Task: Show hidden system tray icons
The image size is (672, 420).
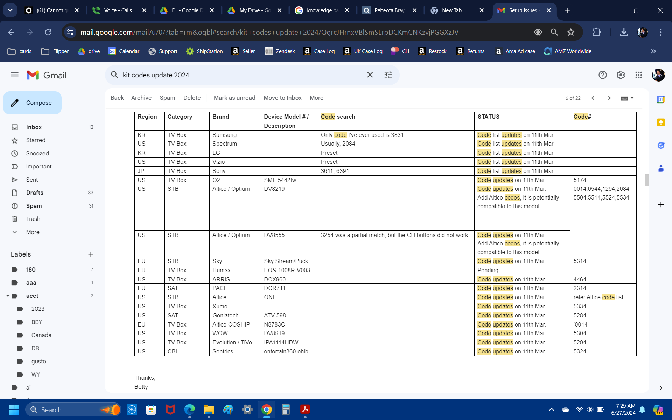Action: pos(552,409)
